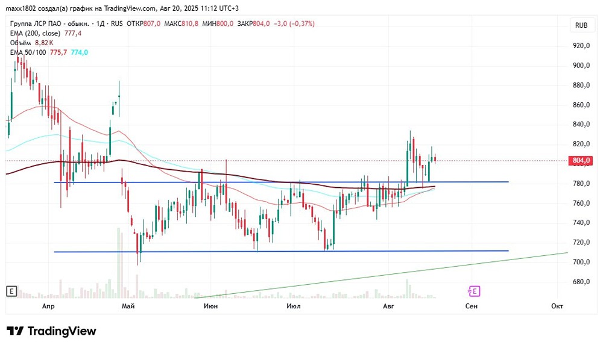Select the lower blue horizontal line at 712
603x348 pixels.
click(x=281, y=252)
